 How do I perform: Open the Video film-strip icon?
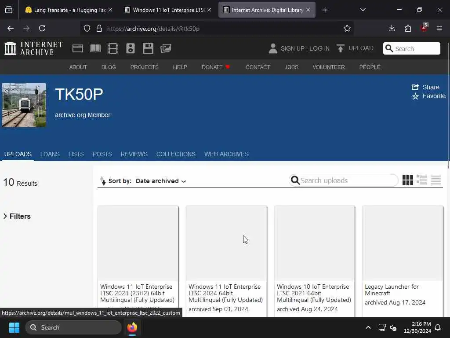(113, 48)
